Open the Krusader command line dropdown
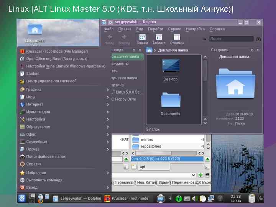 (193, 175)
